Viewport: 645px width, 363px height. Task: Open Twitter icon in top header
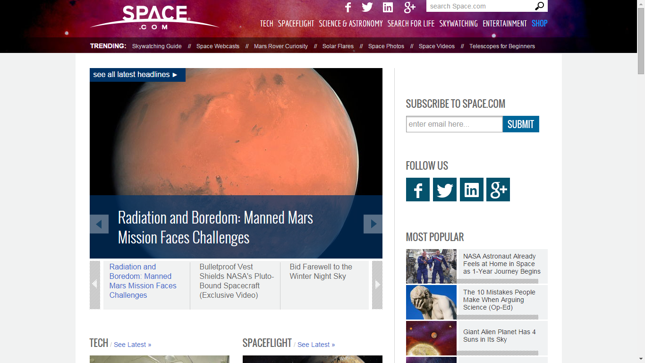[x=367, y=7]
